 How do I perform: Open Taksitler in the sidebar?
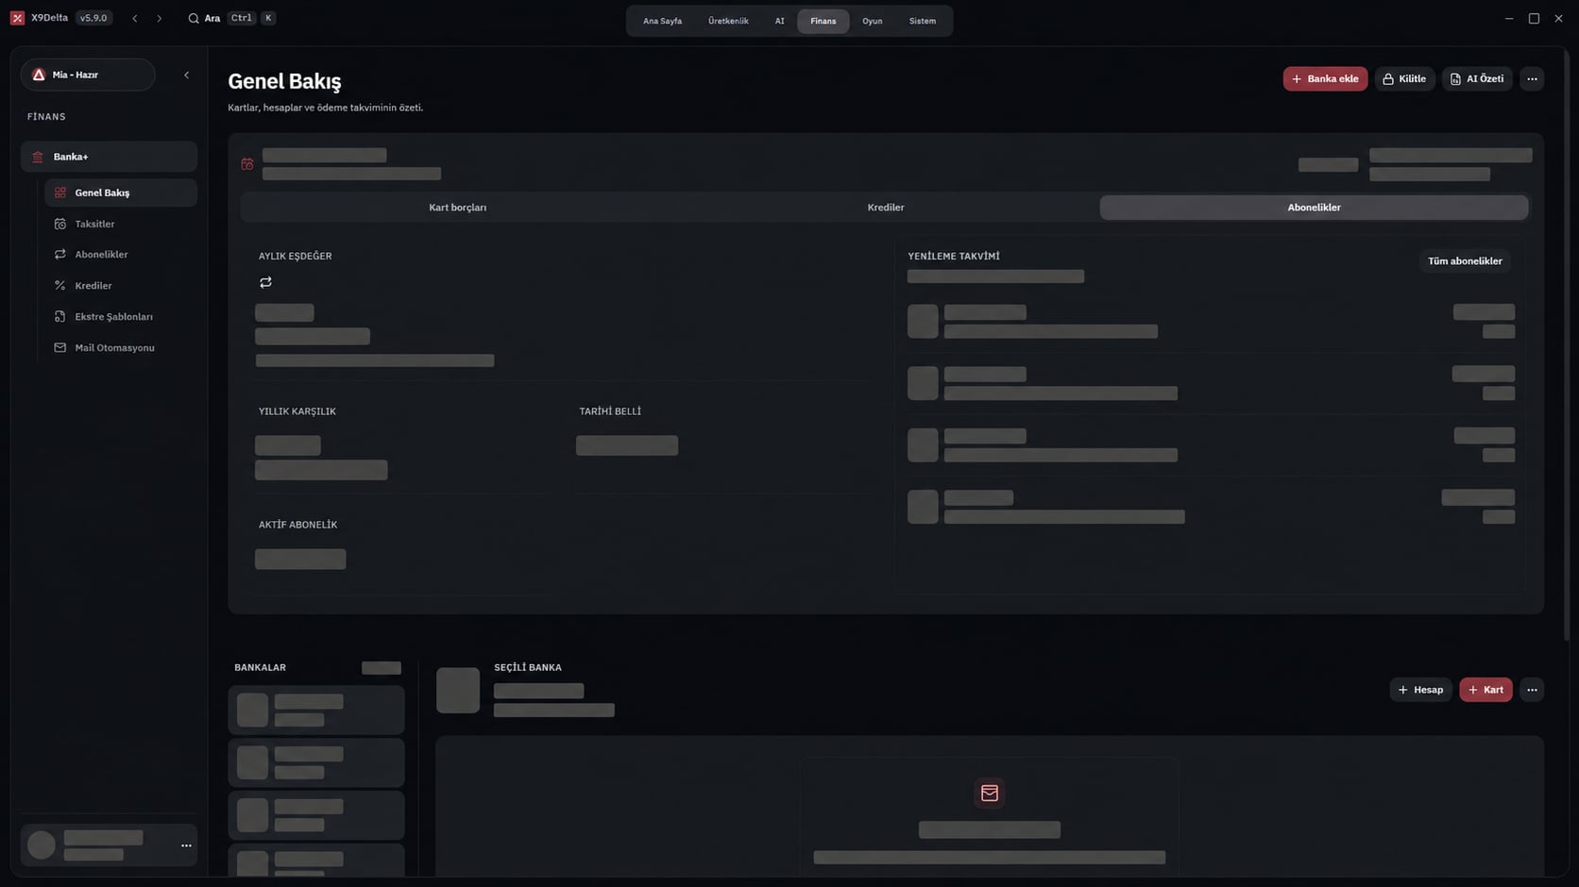point(121,224)
